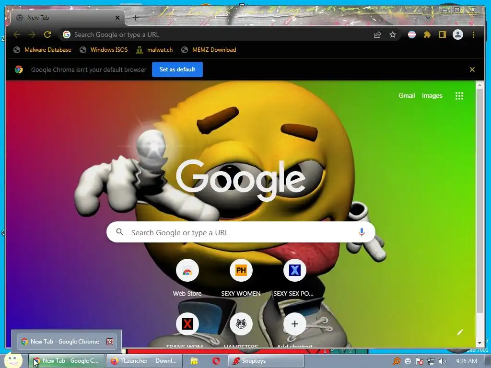Set Chrome as default browser
The image size is (491, 368).
pos(177,69)
